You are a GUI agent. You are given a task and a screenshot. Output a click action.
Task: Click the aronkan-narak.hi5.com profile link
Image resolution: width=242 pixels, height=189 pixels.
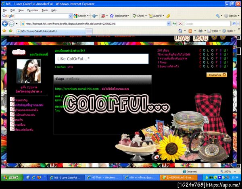[77, 89]
